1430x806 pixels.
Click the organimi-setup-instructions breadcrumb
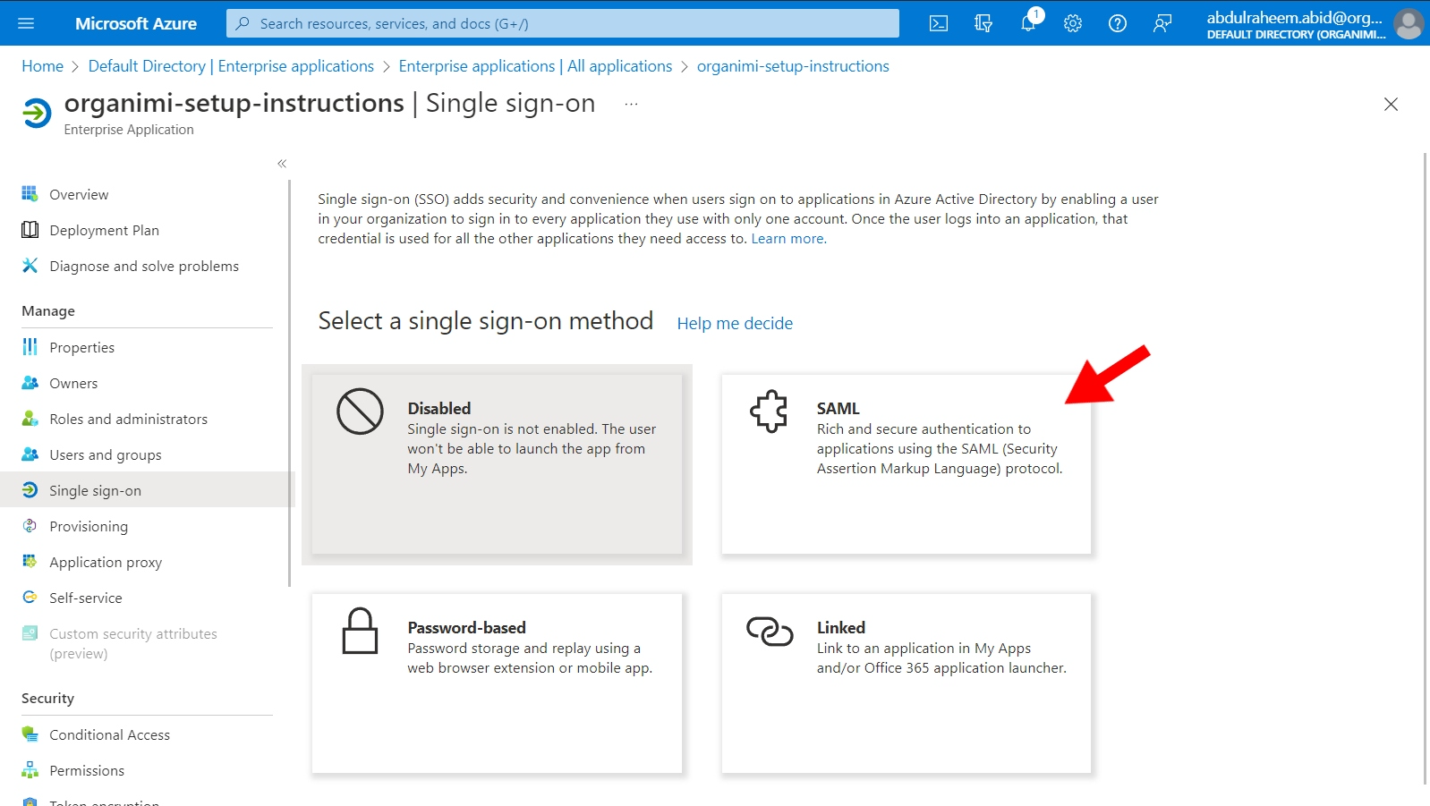(793, 66)
